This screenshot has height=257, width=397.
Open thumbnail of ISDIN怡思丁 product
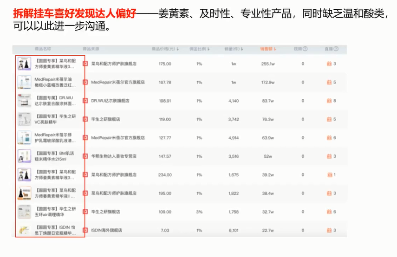[24, 230]
